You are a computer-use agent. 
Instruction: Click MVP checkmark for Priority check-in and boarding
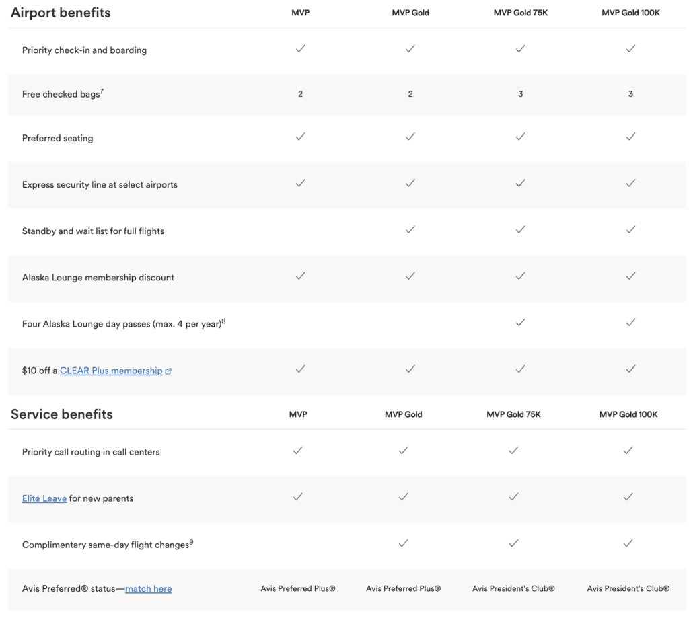pyautogui.click(x=301, y=49)
